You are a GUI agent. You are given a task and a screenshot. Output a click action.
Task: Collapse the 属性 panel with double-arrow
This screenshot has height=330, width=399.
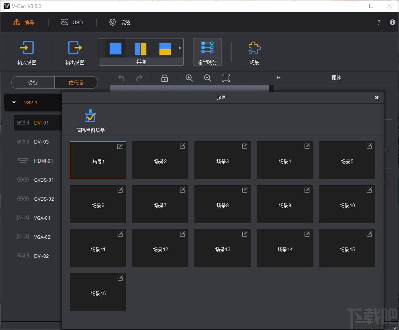tap(279, 78)
